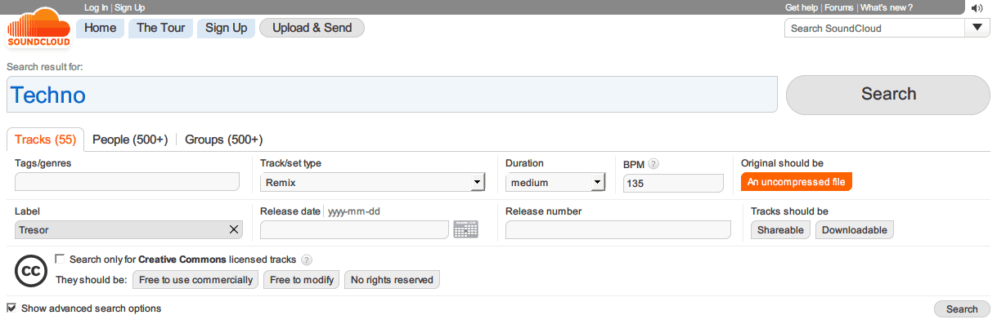The width and height of the screenshot is (997, 324).
Task: Open the Duration dropdown
Action: click(555, 183)
